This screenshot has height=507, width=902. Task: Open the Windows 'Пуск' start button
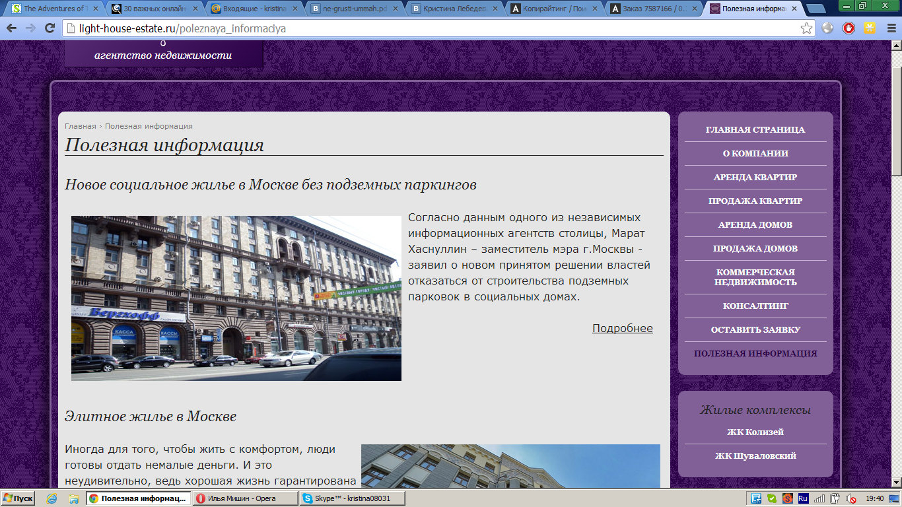point(18,498)
